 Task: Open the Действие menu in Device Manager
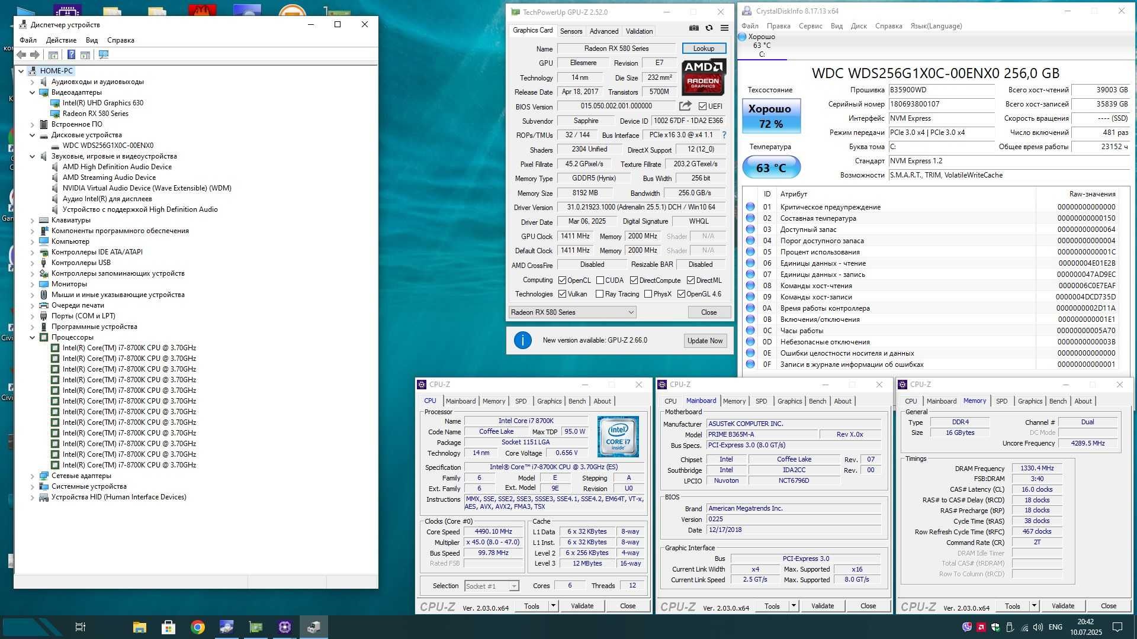tap(61, 40)
